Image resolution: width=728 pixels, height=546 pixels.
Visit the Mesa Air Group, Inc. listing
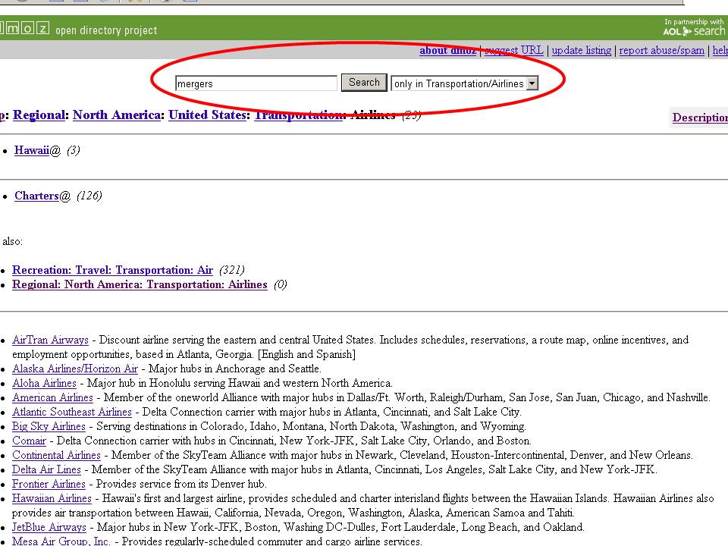(x=61, y=541)
